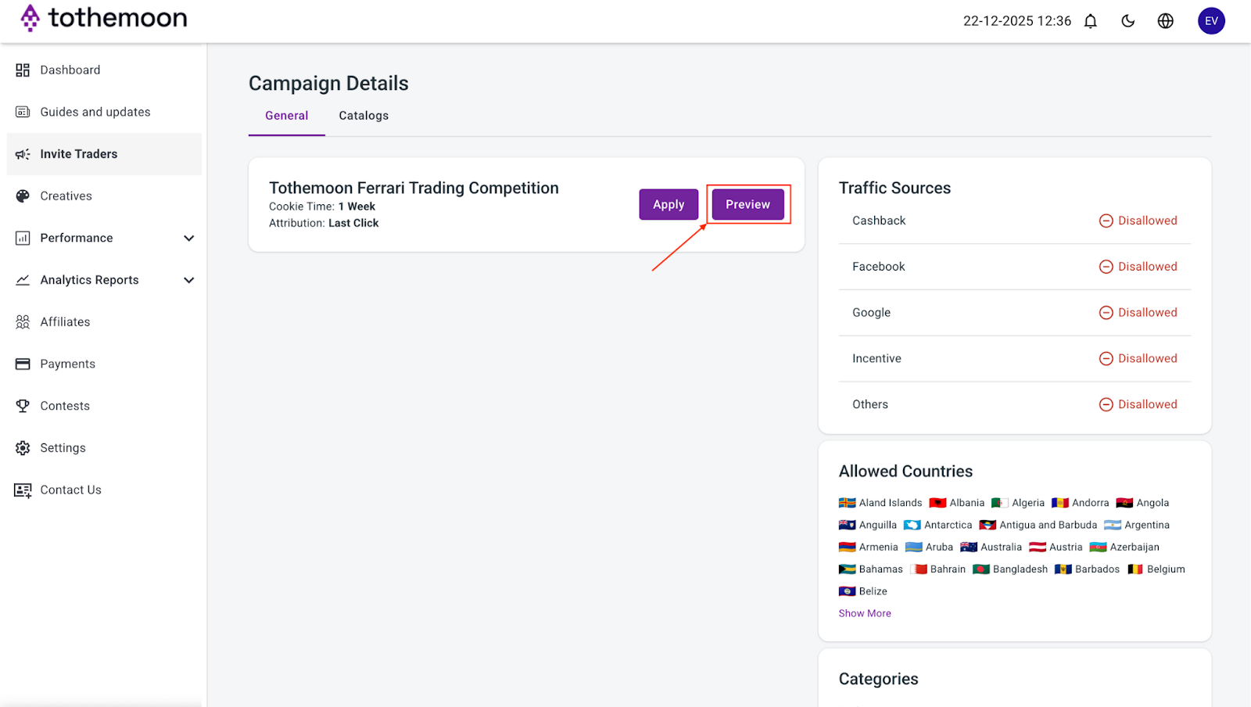Click the Contests trophy icon
The image size is (1251, 707).
23,406
